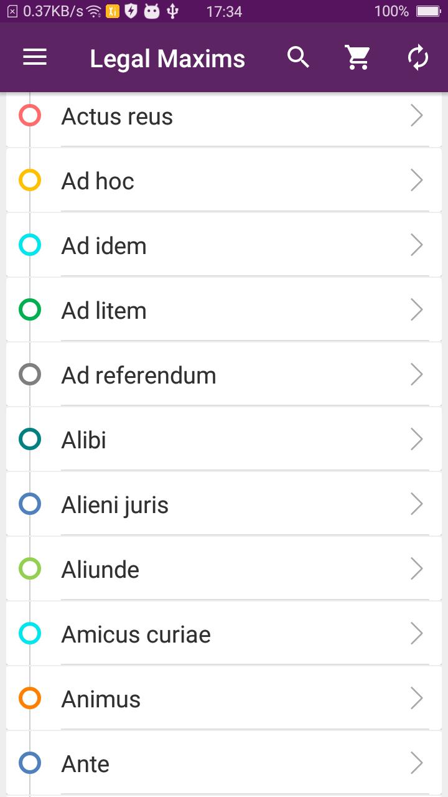Tap the orange circle next to Animus
The image size is (448, 797).
pyautogui.click(x=30, y=699)
